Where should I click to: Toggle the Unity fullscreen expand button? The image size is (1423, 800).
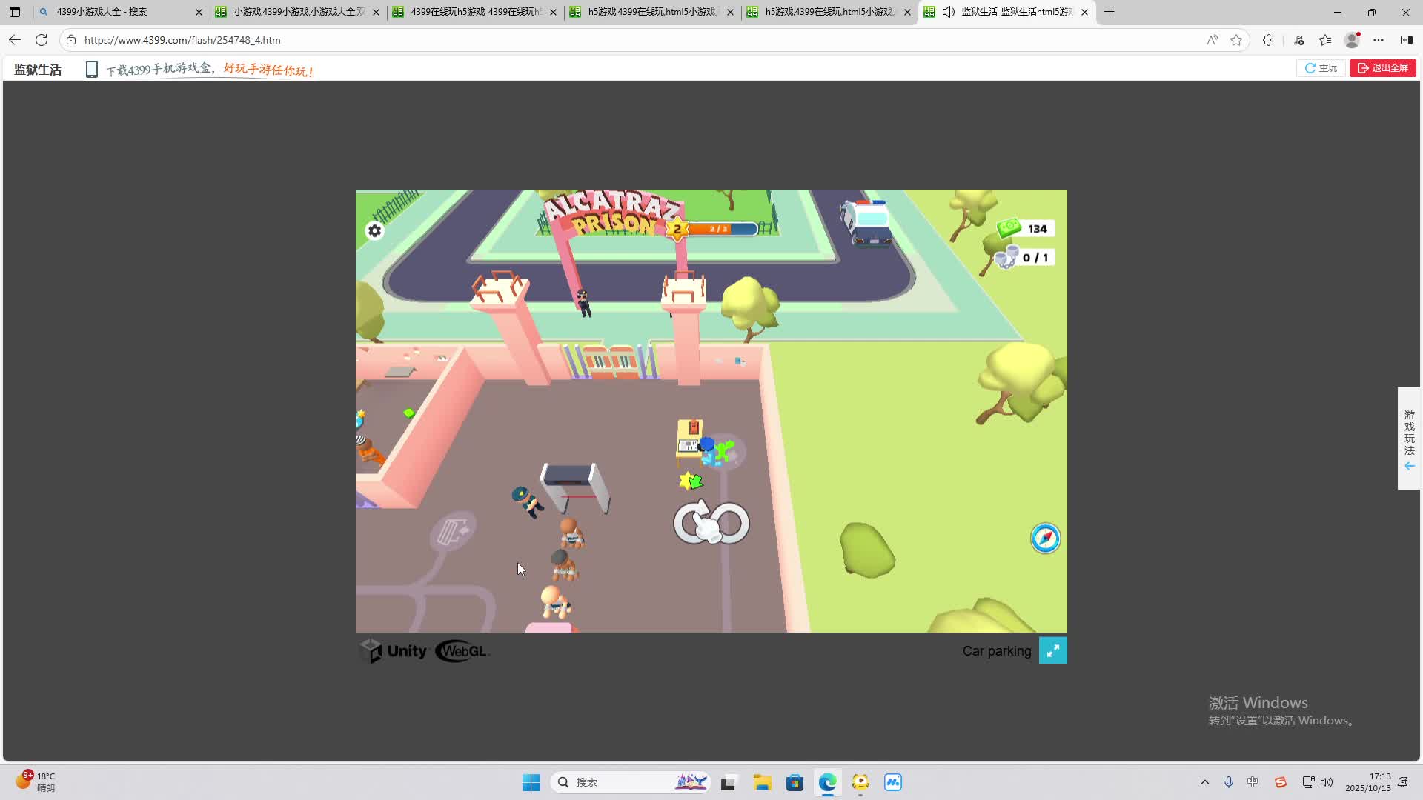tap(1052, 650)
